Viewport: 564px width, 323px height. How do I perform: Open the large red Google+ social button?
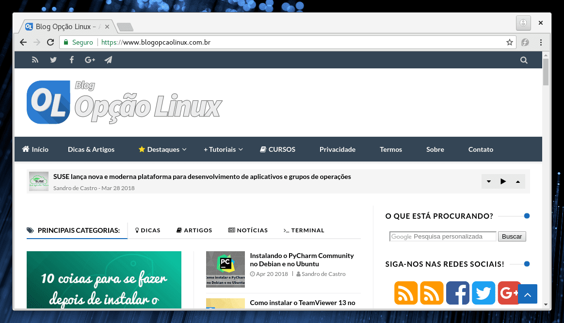tap(508, 293)
